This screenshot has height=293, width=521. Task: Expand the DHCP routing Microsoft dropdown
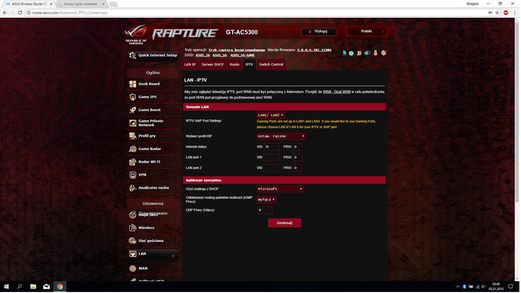tap(280, 189)
